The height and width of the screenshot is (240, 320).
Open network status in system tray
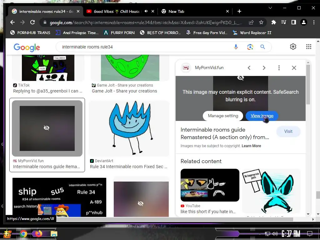[x=267, y=234]
